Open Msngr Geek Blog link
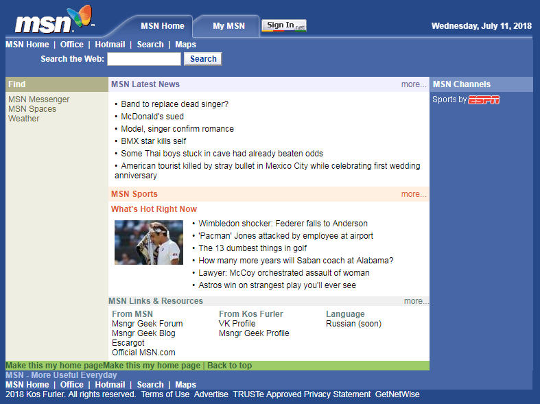 click(x=143, y=333)
